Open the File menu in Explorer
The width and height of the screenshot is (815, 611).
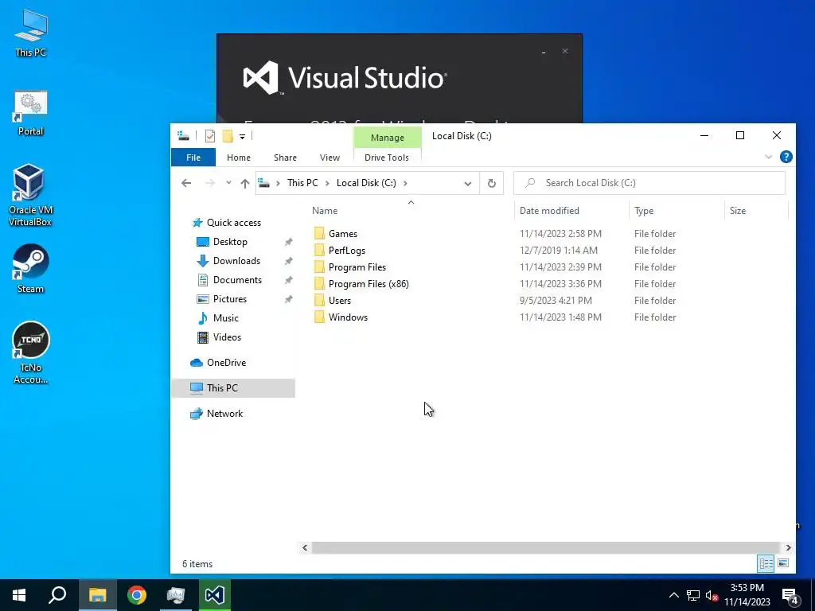click(x=193, y=158)
